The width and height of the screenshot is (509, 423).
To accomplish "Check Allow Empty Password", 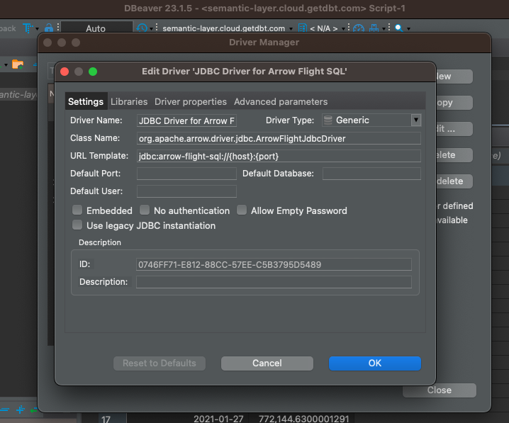I will tap(242, 210).
